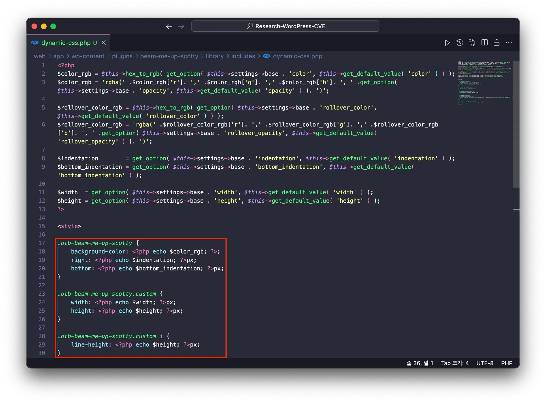Open the file timeline history icon
This screenshot has width=546, height=403.
click(460, 43)
